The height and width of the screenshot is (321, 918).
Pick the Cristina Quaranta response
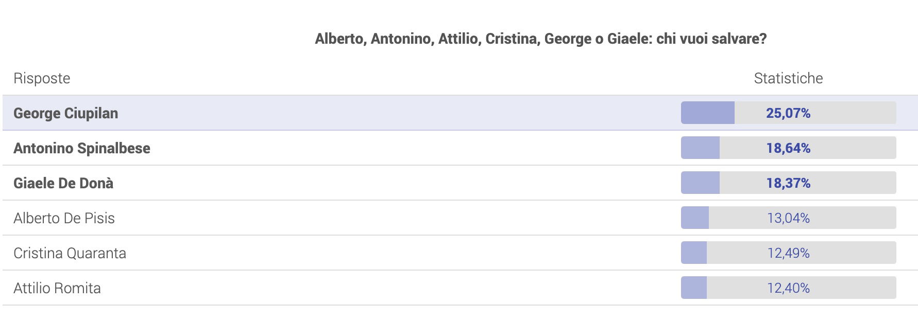coord(70,253)
